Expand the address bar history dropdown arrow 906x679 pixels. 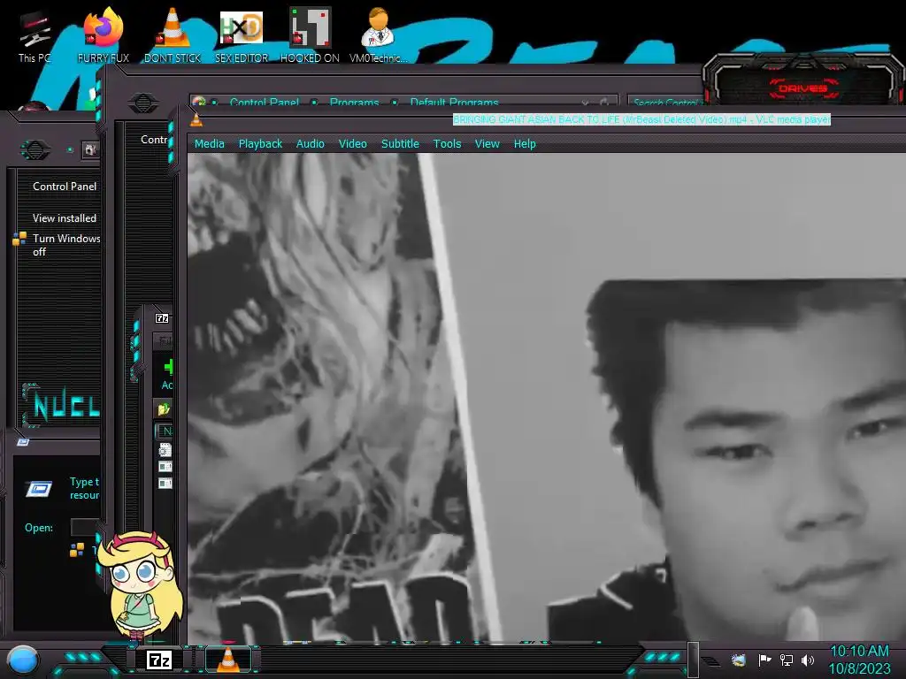[x=586, y=103]
